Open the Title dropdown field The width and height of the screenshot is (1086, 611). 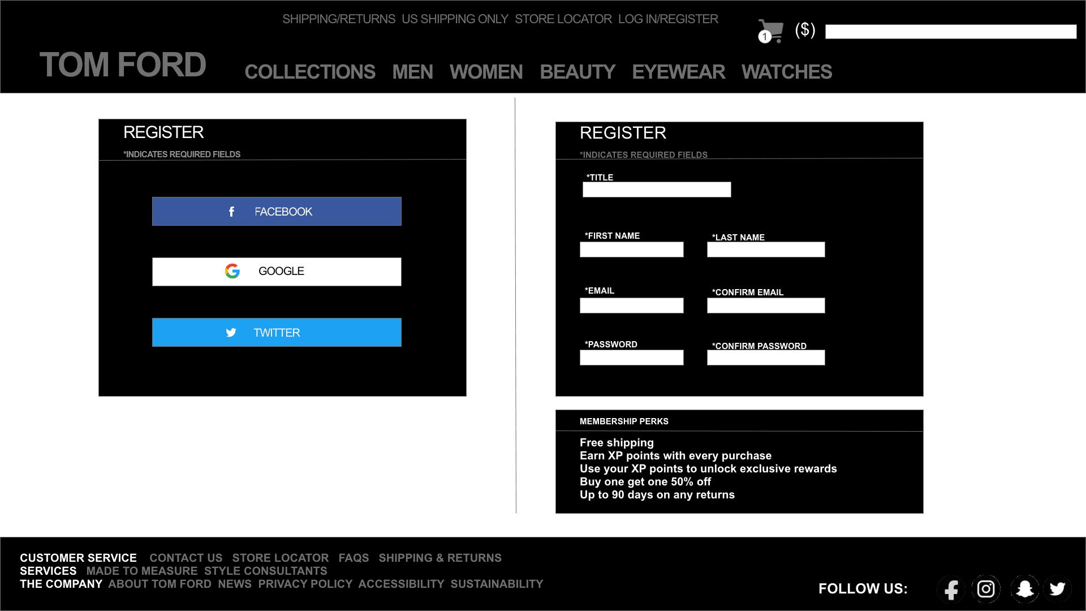tap(657, 190)
